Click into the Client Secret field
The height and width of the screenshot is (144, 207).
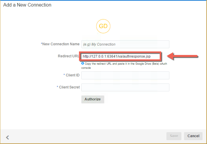coord(125,88)
